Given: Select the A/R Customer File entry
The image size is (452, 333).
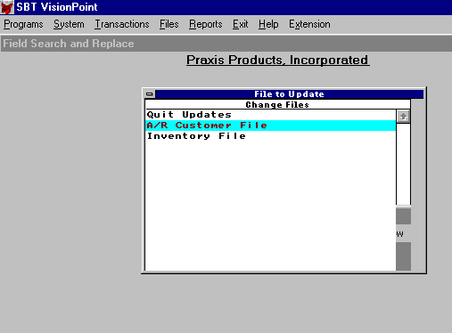Looking at the screenshot, I should point(271,126).
